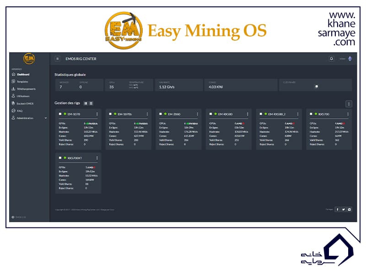366x274 pixels.
Task: Switch rigs to grid view
Action: [x=86, y=103]
